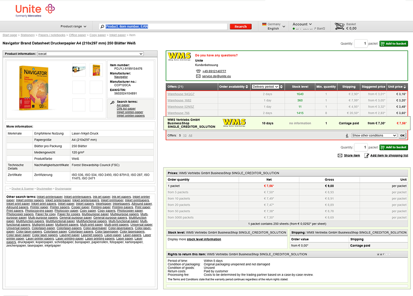The width and height of the screenshot is (413, 296).
Task: Click the Germany flag icon
Action: coord(264,24)
